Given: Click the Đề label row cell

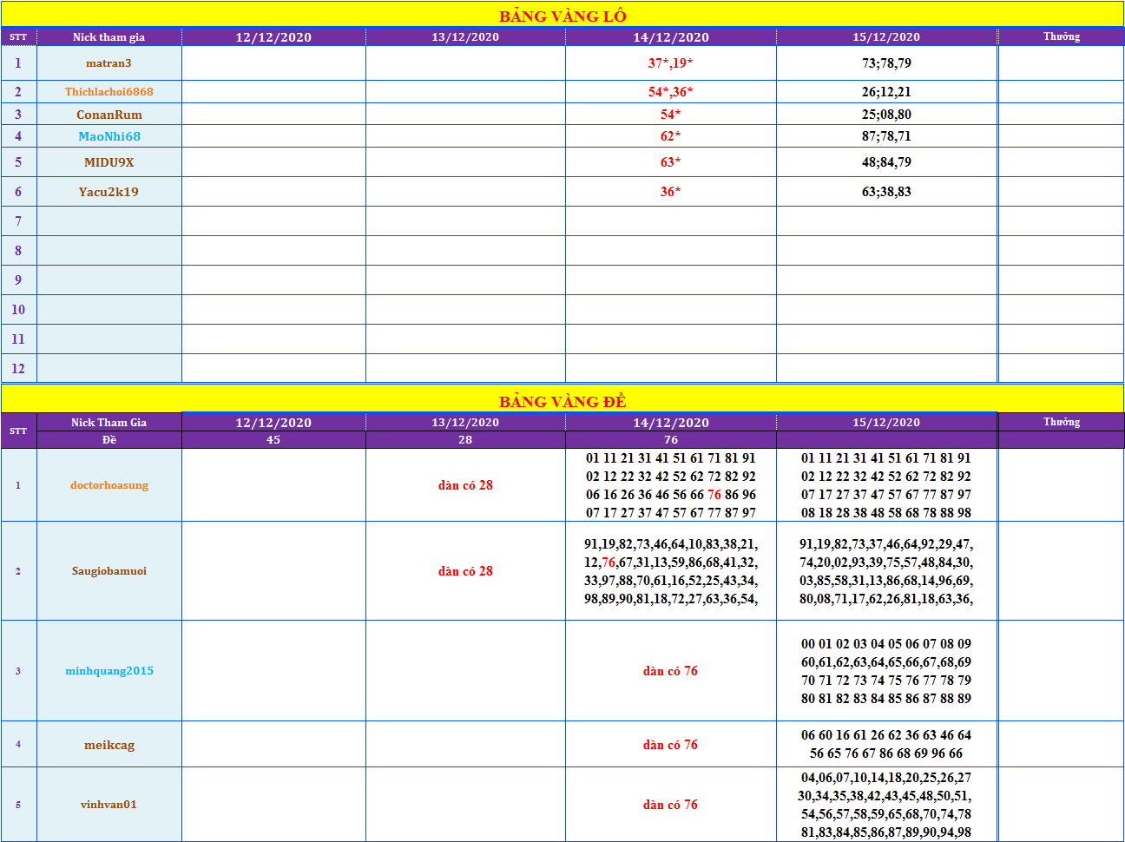Looking at the screenshot, I should coord(109,440).
